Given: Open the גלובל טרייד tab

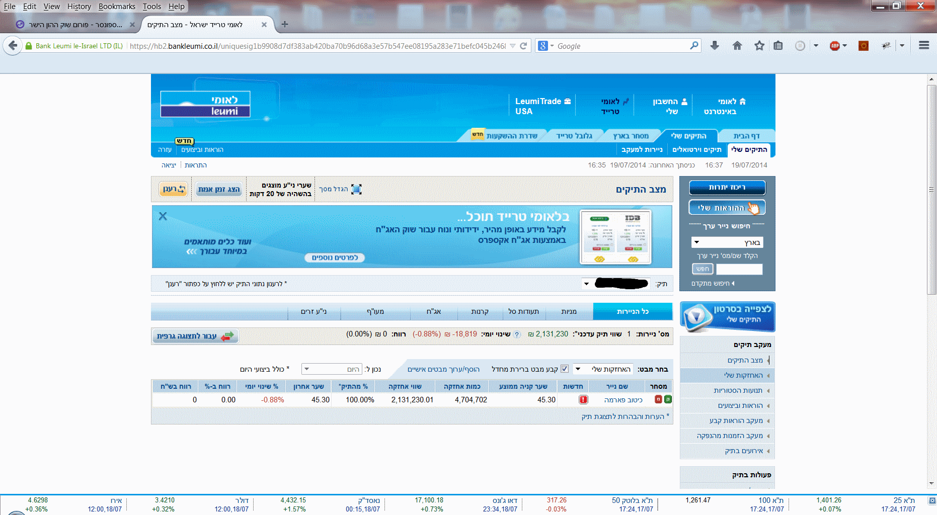Looking at the screenshot, I should 574,136.
